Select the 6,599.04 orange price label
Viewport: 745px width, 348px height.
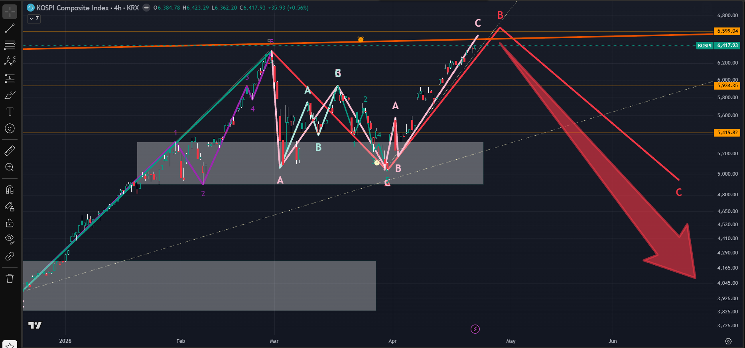tap(727, 31)
